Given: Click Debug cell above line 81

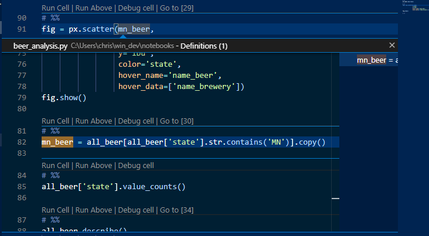Looking at the screenshot, I should point(136,121).
